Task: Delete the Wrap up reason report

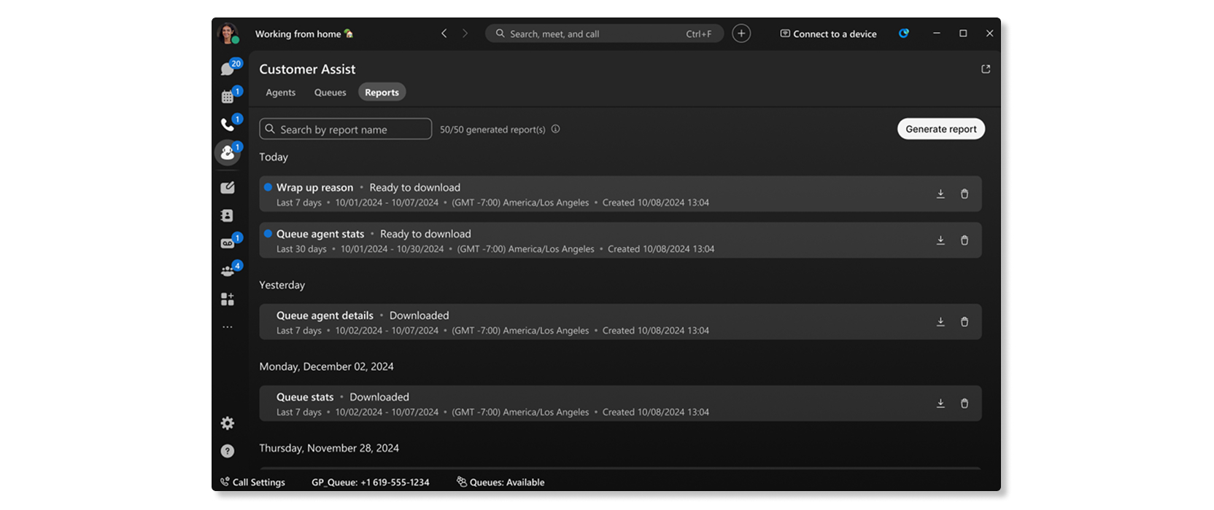Action: [964, 194]
